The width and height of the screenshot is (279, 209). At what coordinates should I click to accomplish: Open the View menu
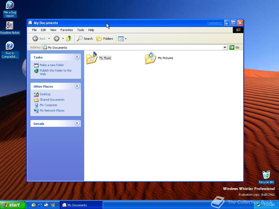[53, 30]
